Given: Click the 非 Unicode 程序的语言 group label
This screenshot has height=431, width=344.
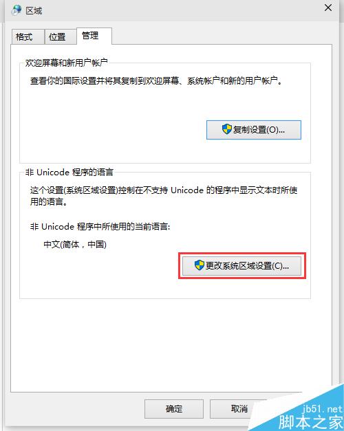Looking at the screenshot, I should (69, 173).
